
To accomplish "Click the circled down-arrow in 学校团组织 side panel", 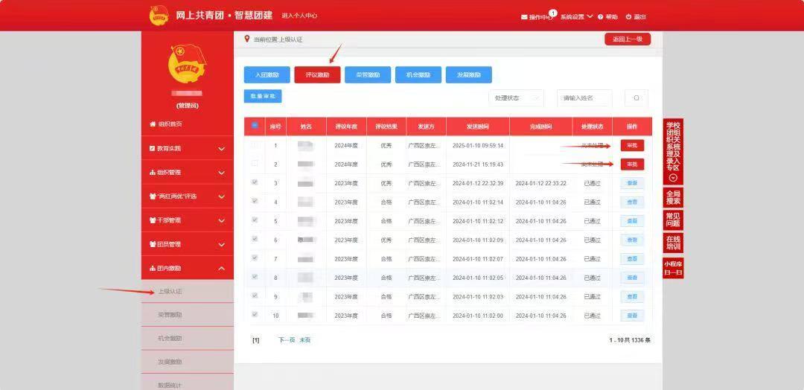I will (x=673, y=178).
